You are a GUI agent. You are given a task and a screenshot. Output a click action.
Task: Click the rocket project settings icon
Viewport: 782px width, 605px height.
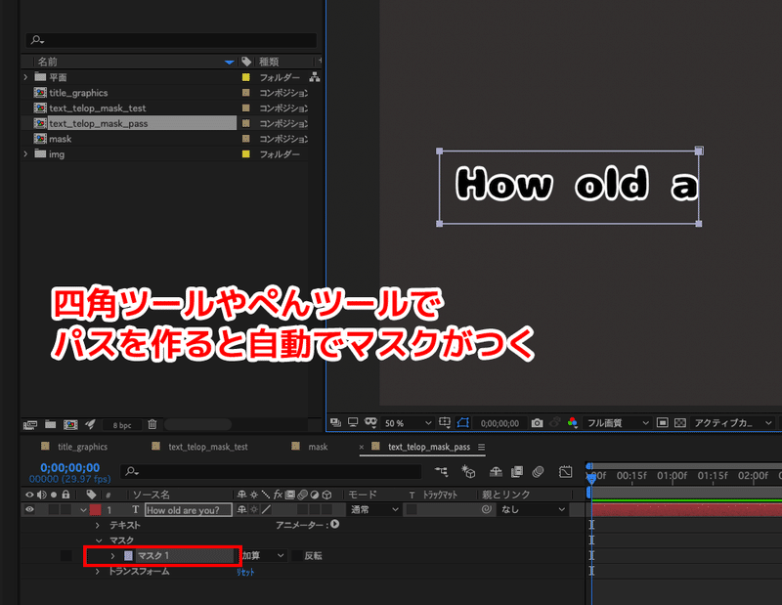[x=90, y=424]
